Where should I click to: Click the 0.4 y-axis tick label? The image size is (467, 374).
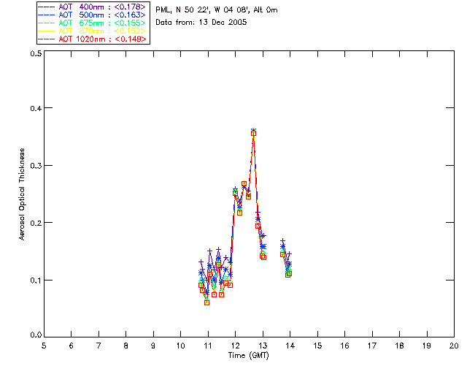point(36,108)
